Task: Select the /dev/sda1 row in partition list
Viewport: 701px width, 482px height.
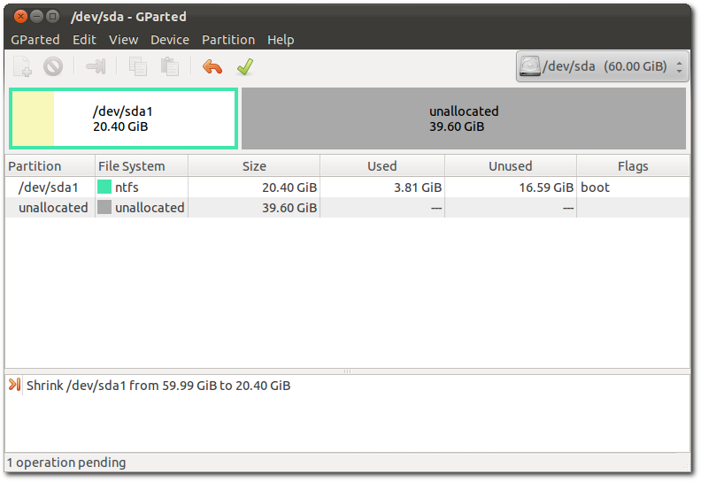Action: [347, 187]
